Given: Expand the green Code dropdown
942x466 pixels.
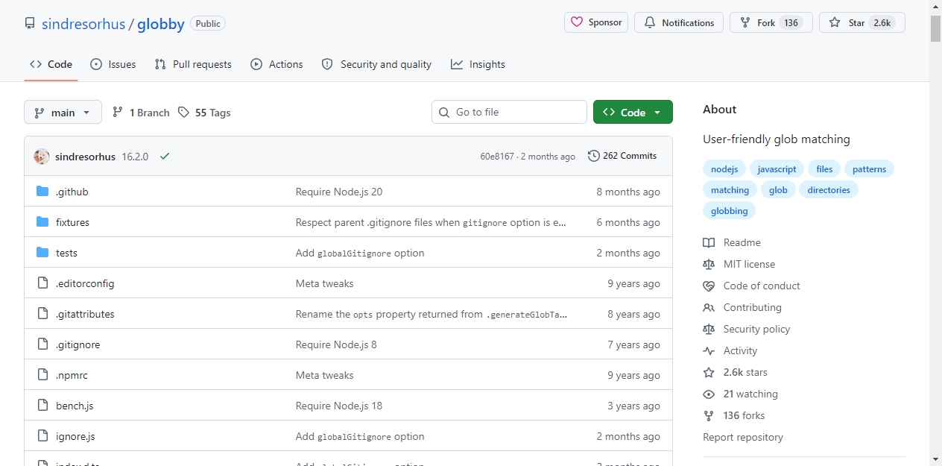Looking at the screenshot, I should [633, 112].
